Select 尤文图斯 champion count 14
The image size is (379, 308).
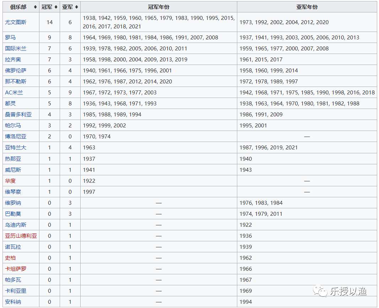pos(49,22)
